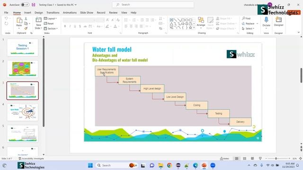Click the Save icon in title bar

34,5
